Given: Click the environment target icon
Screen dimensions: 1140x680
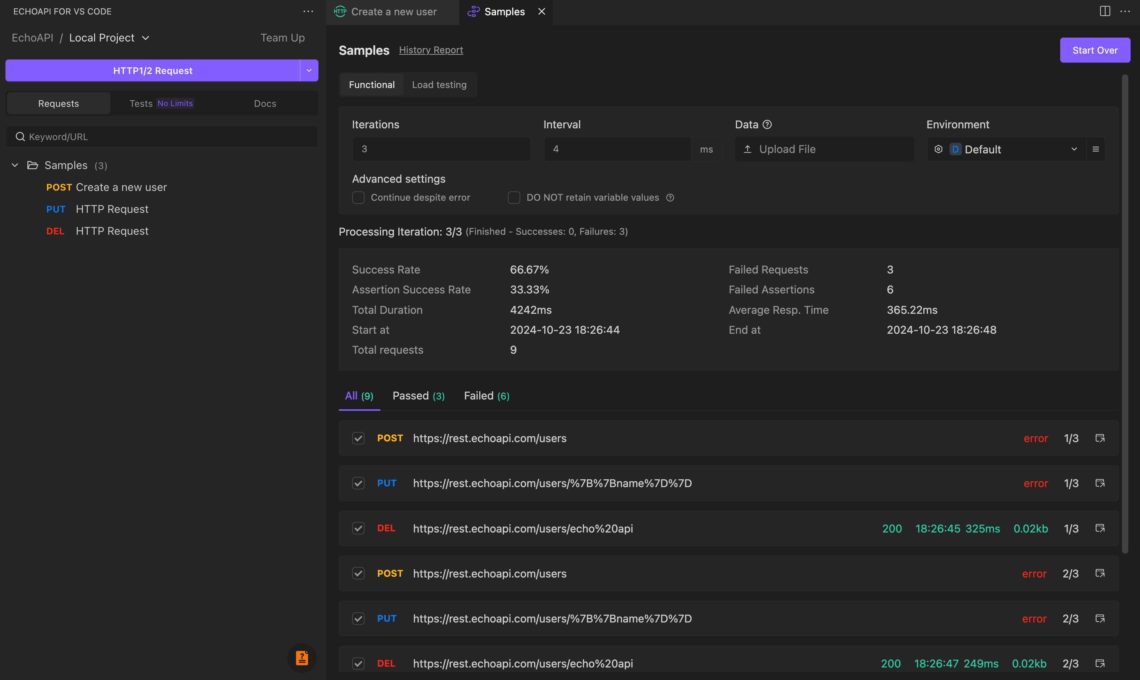Looking at the screenshot, I should 939,149.
